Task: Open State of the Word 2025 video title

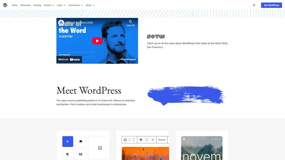Action: pos(79,22)
